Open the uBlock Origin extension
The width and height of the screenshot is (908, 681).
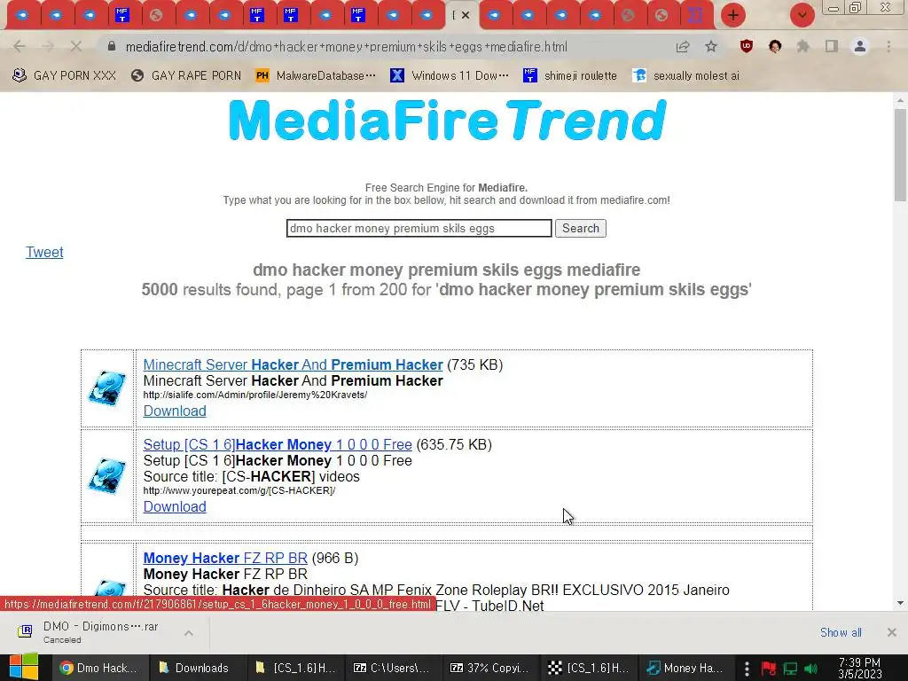[747, 46]
